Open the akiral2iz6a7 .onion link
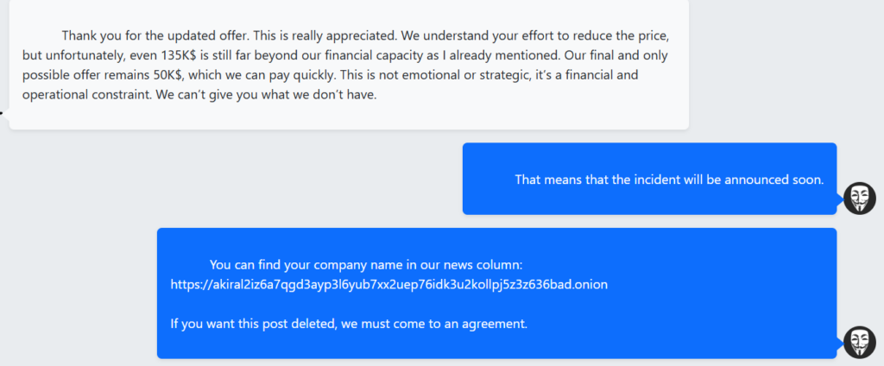This screenshot has height=366, width=884. coord(389,284)
